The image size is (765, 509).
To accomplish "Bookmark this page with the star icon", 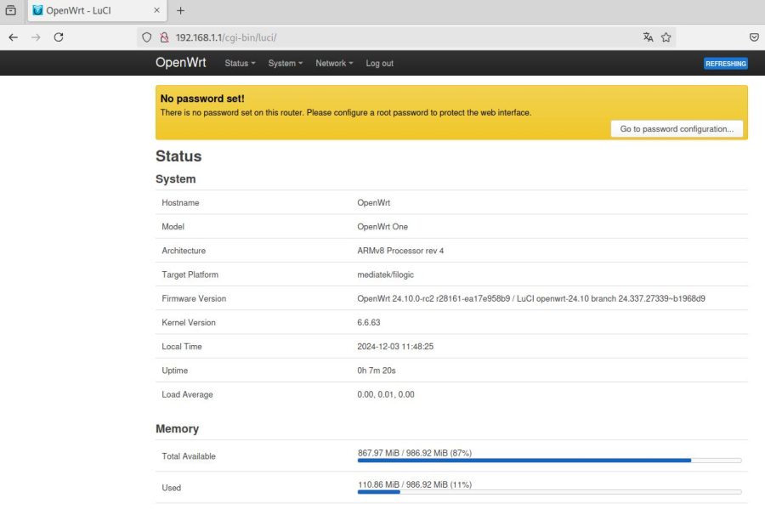I will 666,37.
